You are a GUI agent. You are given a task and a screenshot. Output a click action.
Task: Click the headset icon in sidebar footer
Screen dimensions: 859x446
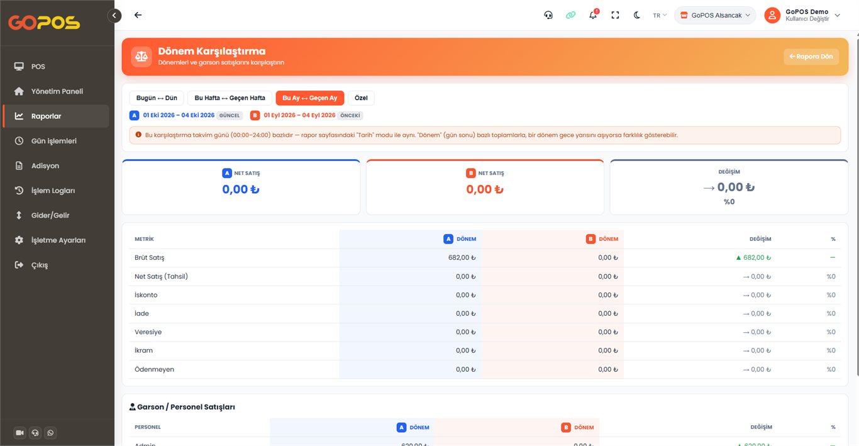(x=35, y=433)
